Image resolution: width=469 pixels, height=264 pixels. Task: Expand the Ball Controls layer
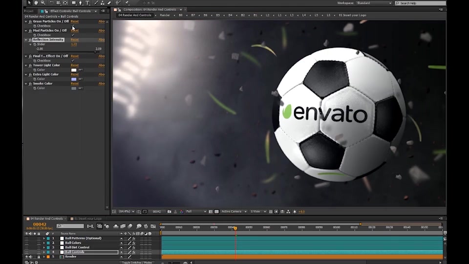(44, 252)
